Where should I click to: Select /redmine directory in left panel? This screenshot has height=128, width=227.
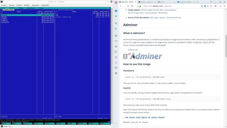tap(27, 21)
